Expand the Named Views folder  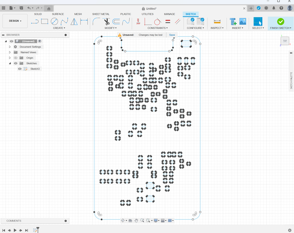(x=10, y=52)
